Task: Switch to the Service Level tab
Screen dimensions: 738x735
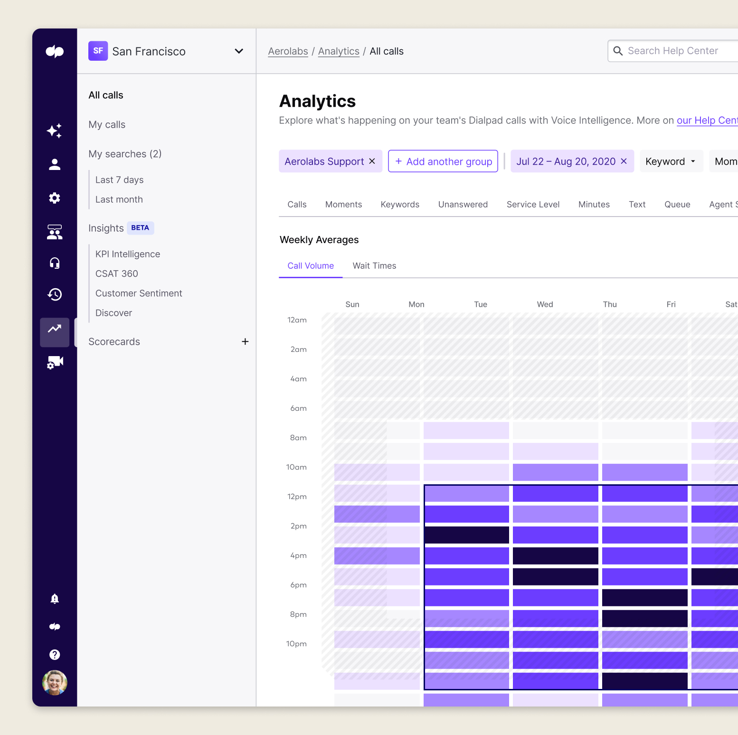Action: [533, 205]
